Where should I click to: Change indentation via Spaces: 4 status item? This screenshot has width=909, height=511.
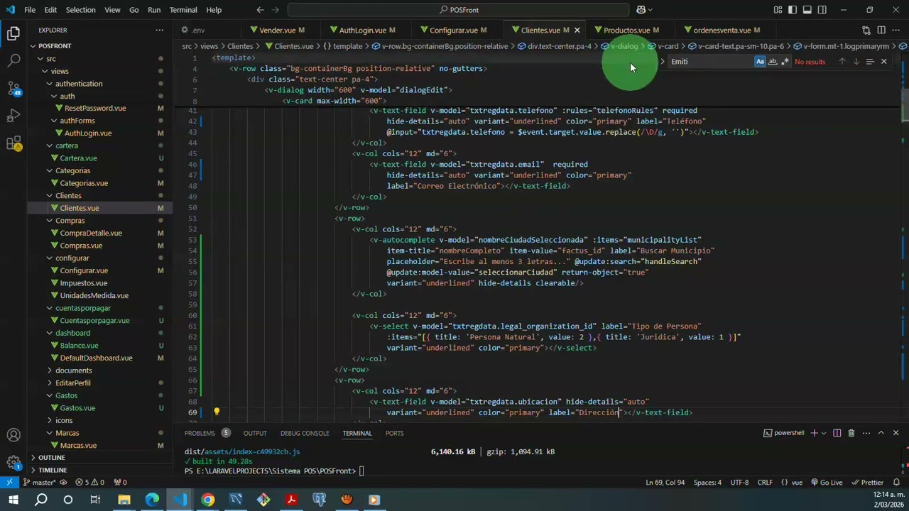coord(707,483)
